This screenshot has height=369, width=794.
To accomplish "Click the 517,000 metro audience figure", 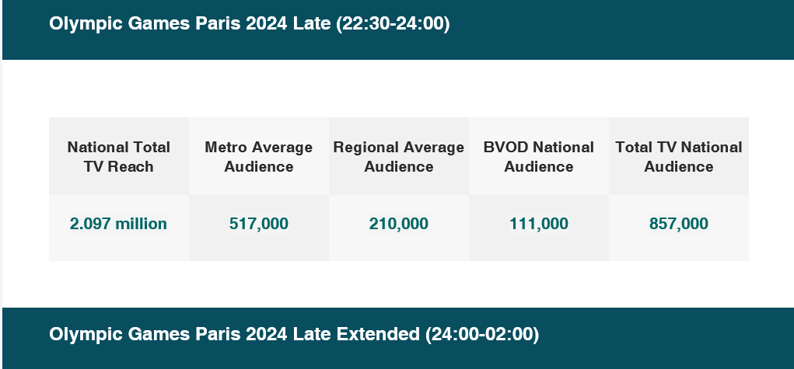I will (x=259, y=224).
